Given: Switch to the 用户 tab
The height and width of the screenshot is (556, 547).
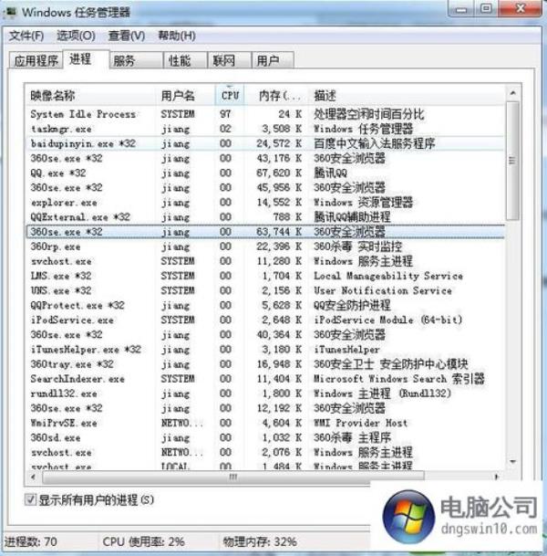Looking at the screenshot, I should (273, 60).
